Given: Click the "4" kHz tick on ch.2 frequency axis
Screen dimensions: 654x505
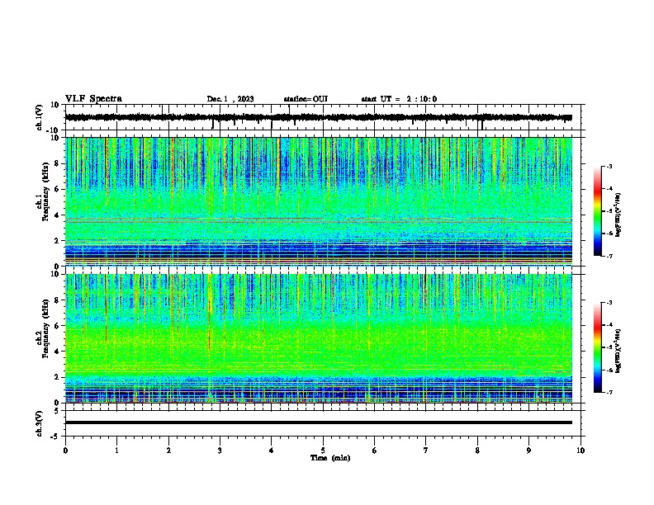Looking at the screenshot, I should click(x=57, y=352).
